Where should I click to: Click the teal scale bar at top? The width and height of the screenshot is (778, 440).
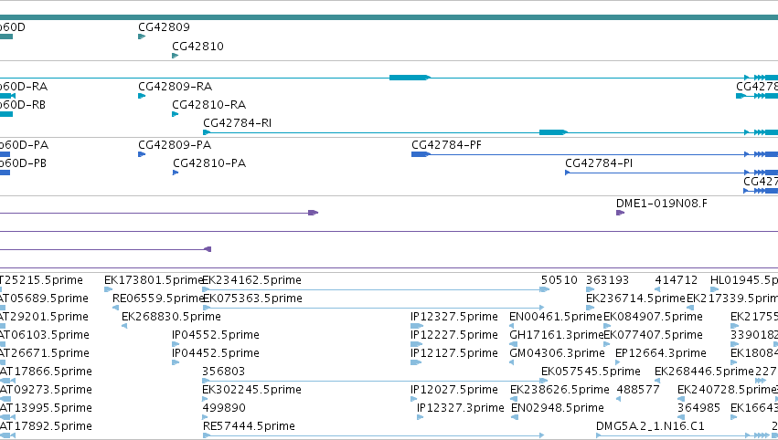click(x=389, y=17)
